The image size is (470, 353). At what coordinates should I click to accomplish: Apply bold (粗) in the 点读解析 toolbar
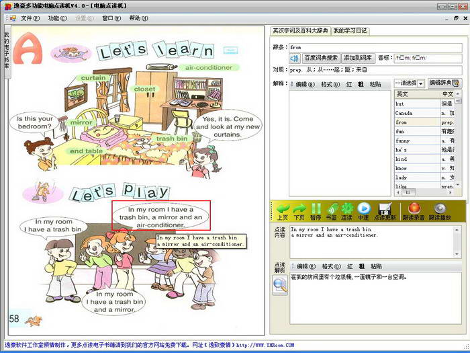[x=361, y=266]
